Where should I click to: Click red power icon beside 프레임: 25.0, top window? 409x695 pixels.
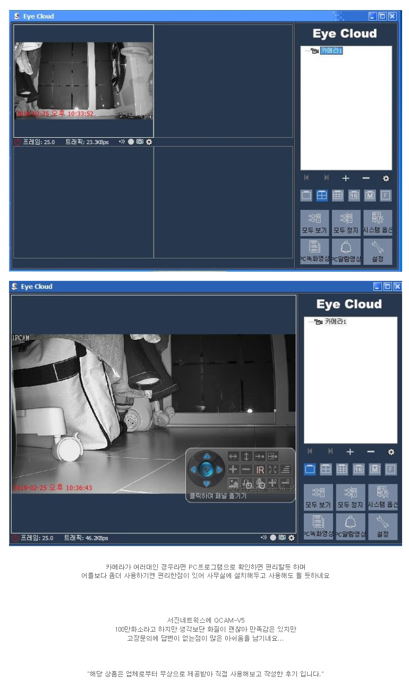(17, 142)
